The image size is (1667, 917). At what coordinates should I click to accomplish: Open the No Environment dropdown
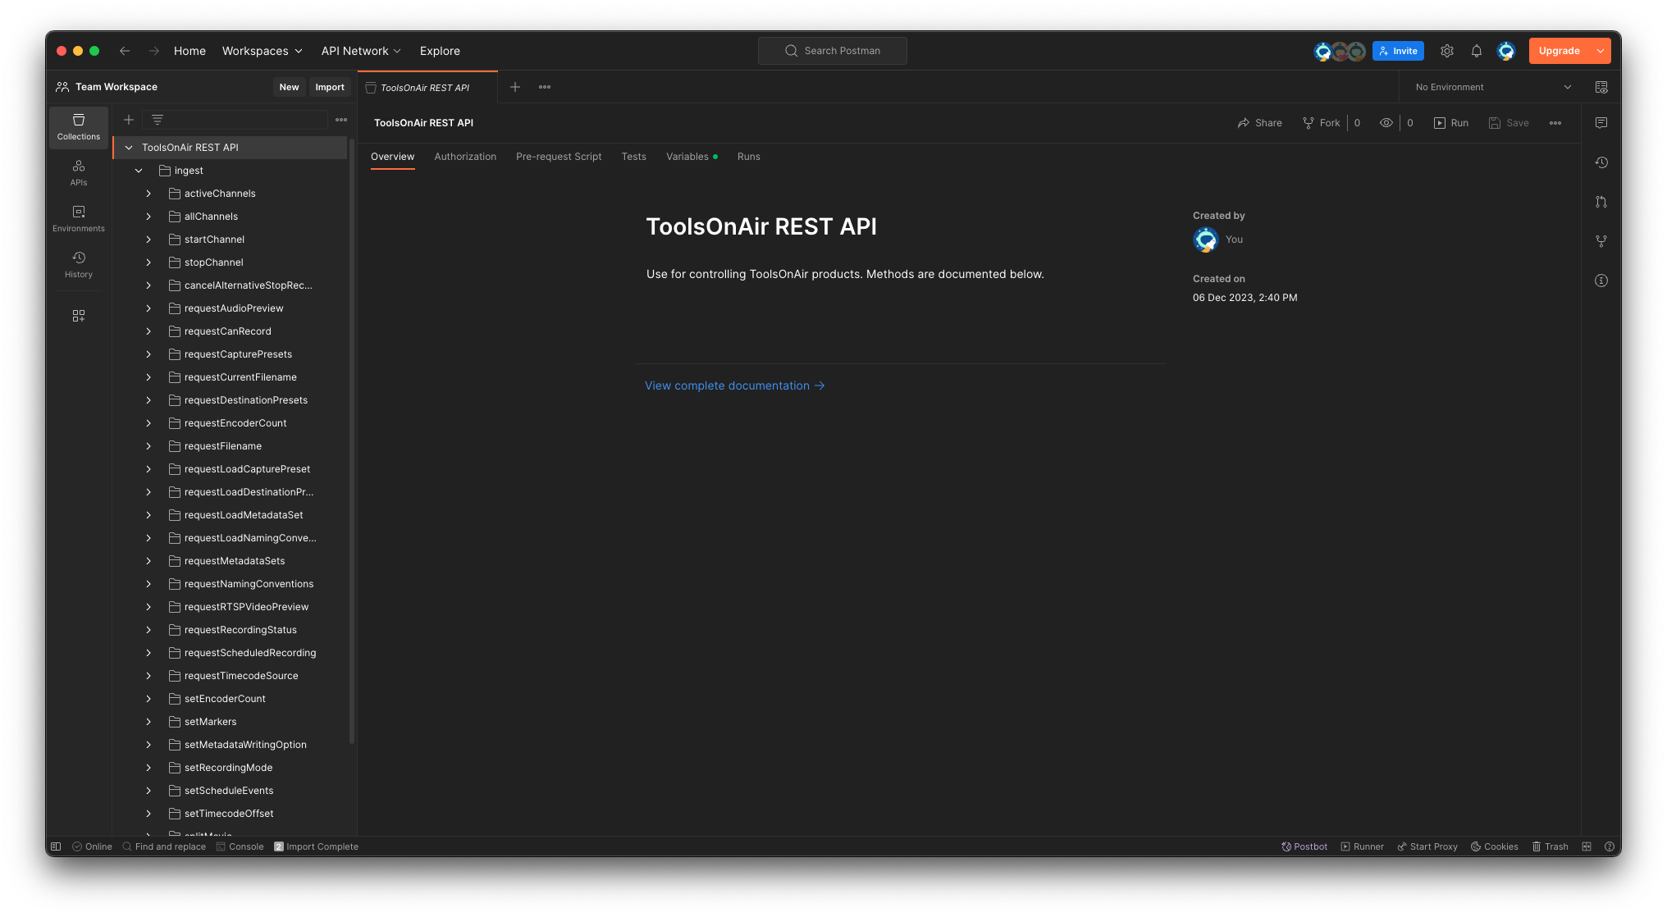point(1493,87)
